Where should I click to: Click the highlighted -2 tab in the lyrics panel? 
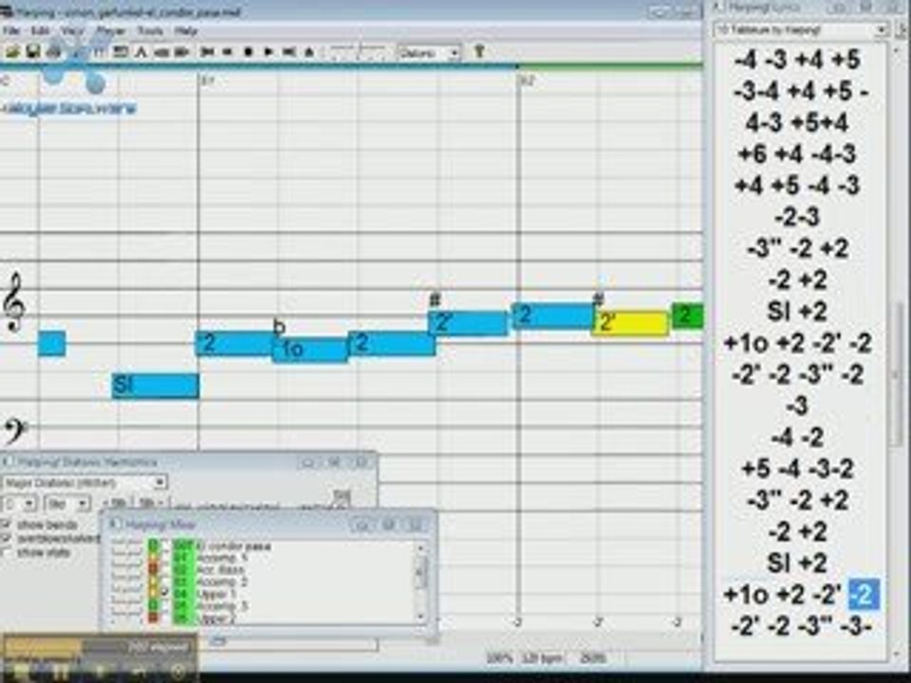click(x=864, y=595)
